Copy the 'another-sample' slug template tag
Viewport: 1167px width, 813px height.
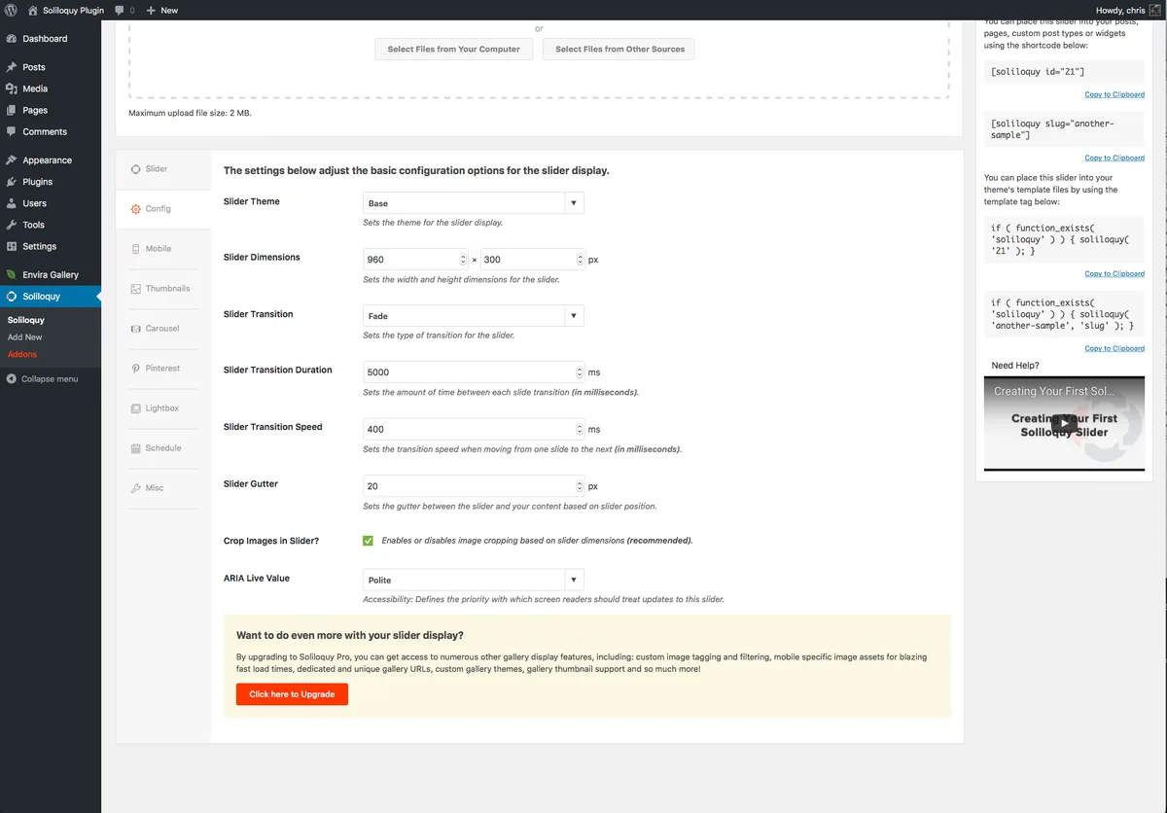tap(1114, 348)
